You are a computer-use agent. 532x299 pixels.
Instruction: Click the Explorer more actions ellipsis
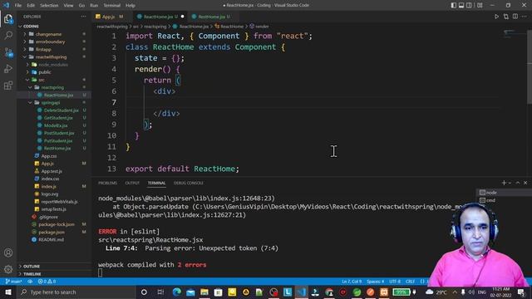click(83, 17)
